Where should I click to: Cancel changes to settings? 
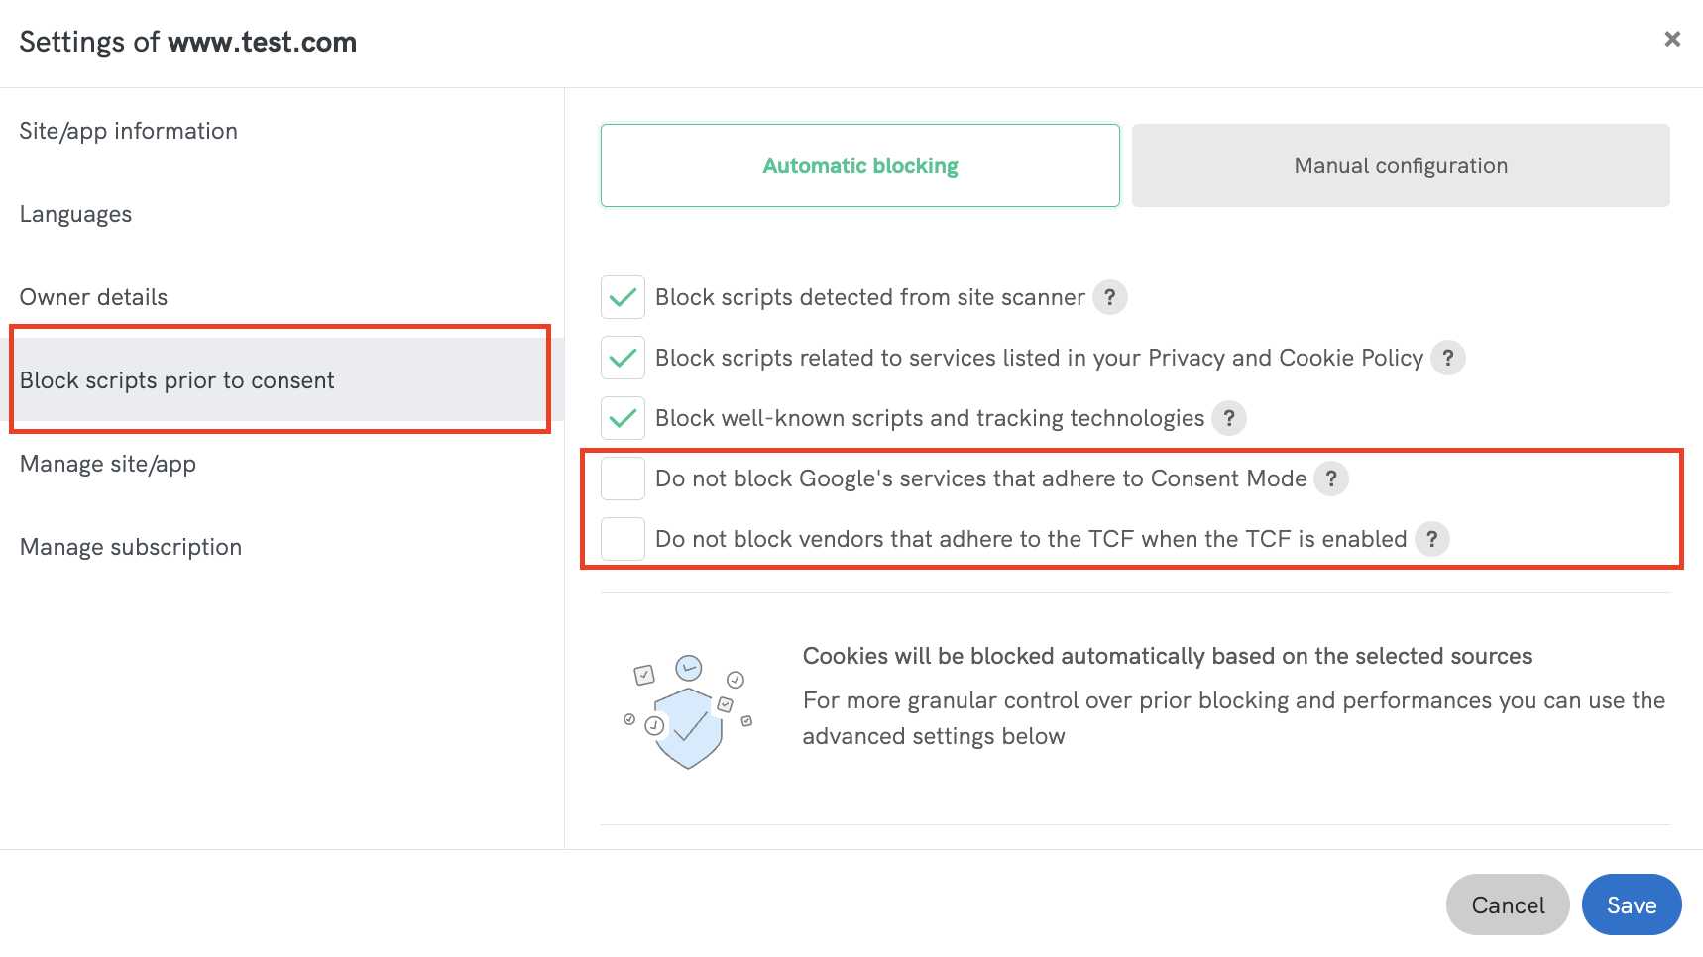(x=1507, y=904)
